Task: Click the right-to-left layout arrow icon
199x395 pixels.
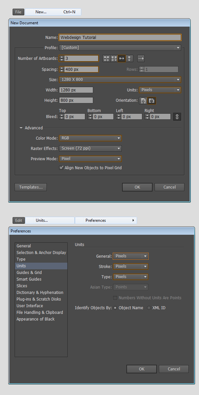Action: coord(141,59)
